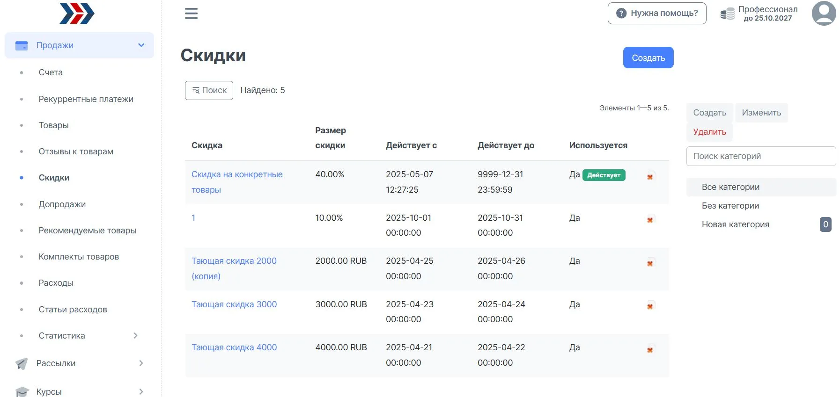This screenshot has width=840, height=397.
Task: Click red Удалить category button
Action: tap(710, 132)
